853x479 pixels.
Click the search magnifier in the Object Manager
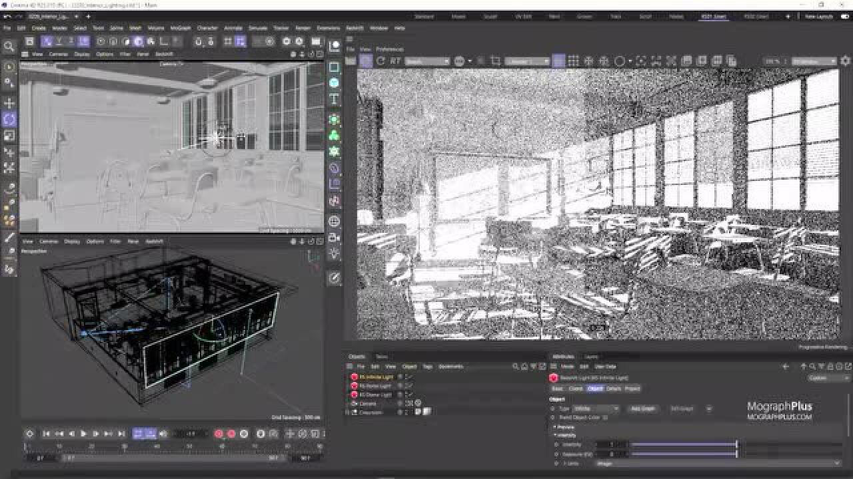tap(515, 365)
